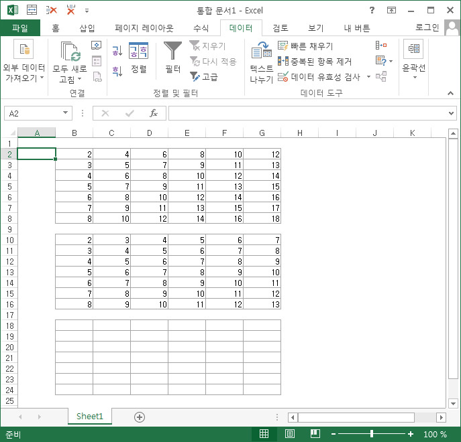Viewport: 461px width, 442px height.
Task: Click the Edit Links icon
Action: pyautogui.click(x=97, y=76)
